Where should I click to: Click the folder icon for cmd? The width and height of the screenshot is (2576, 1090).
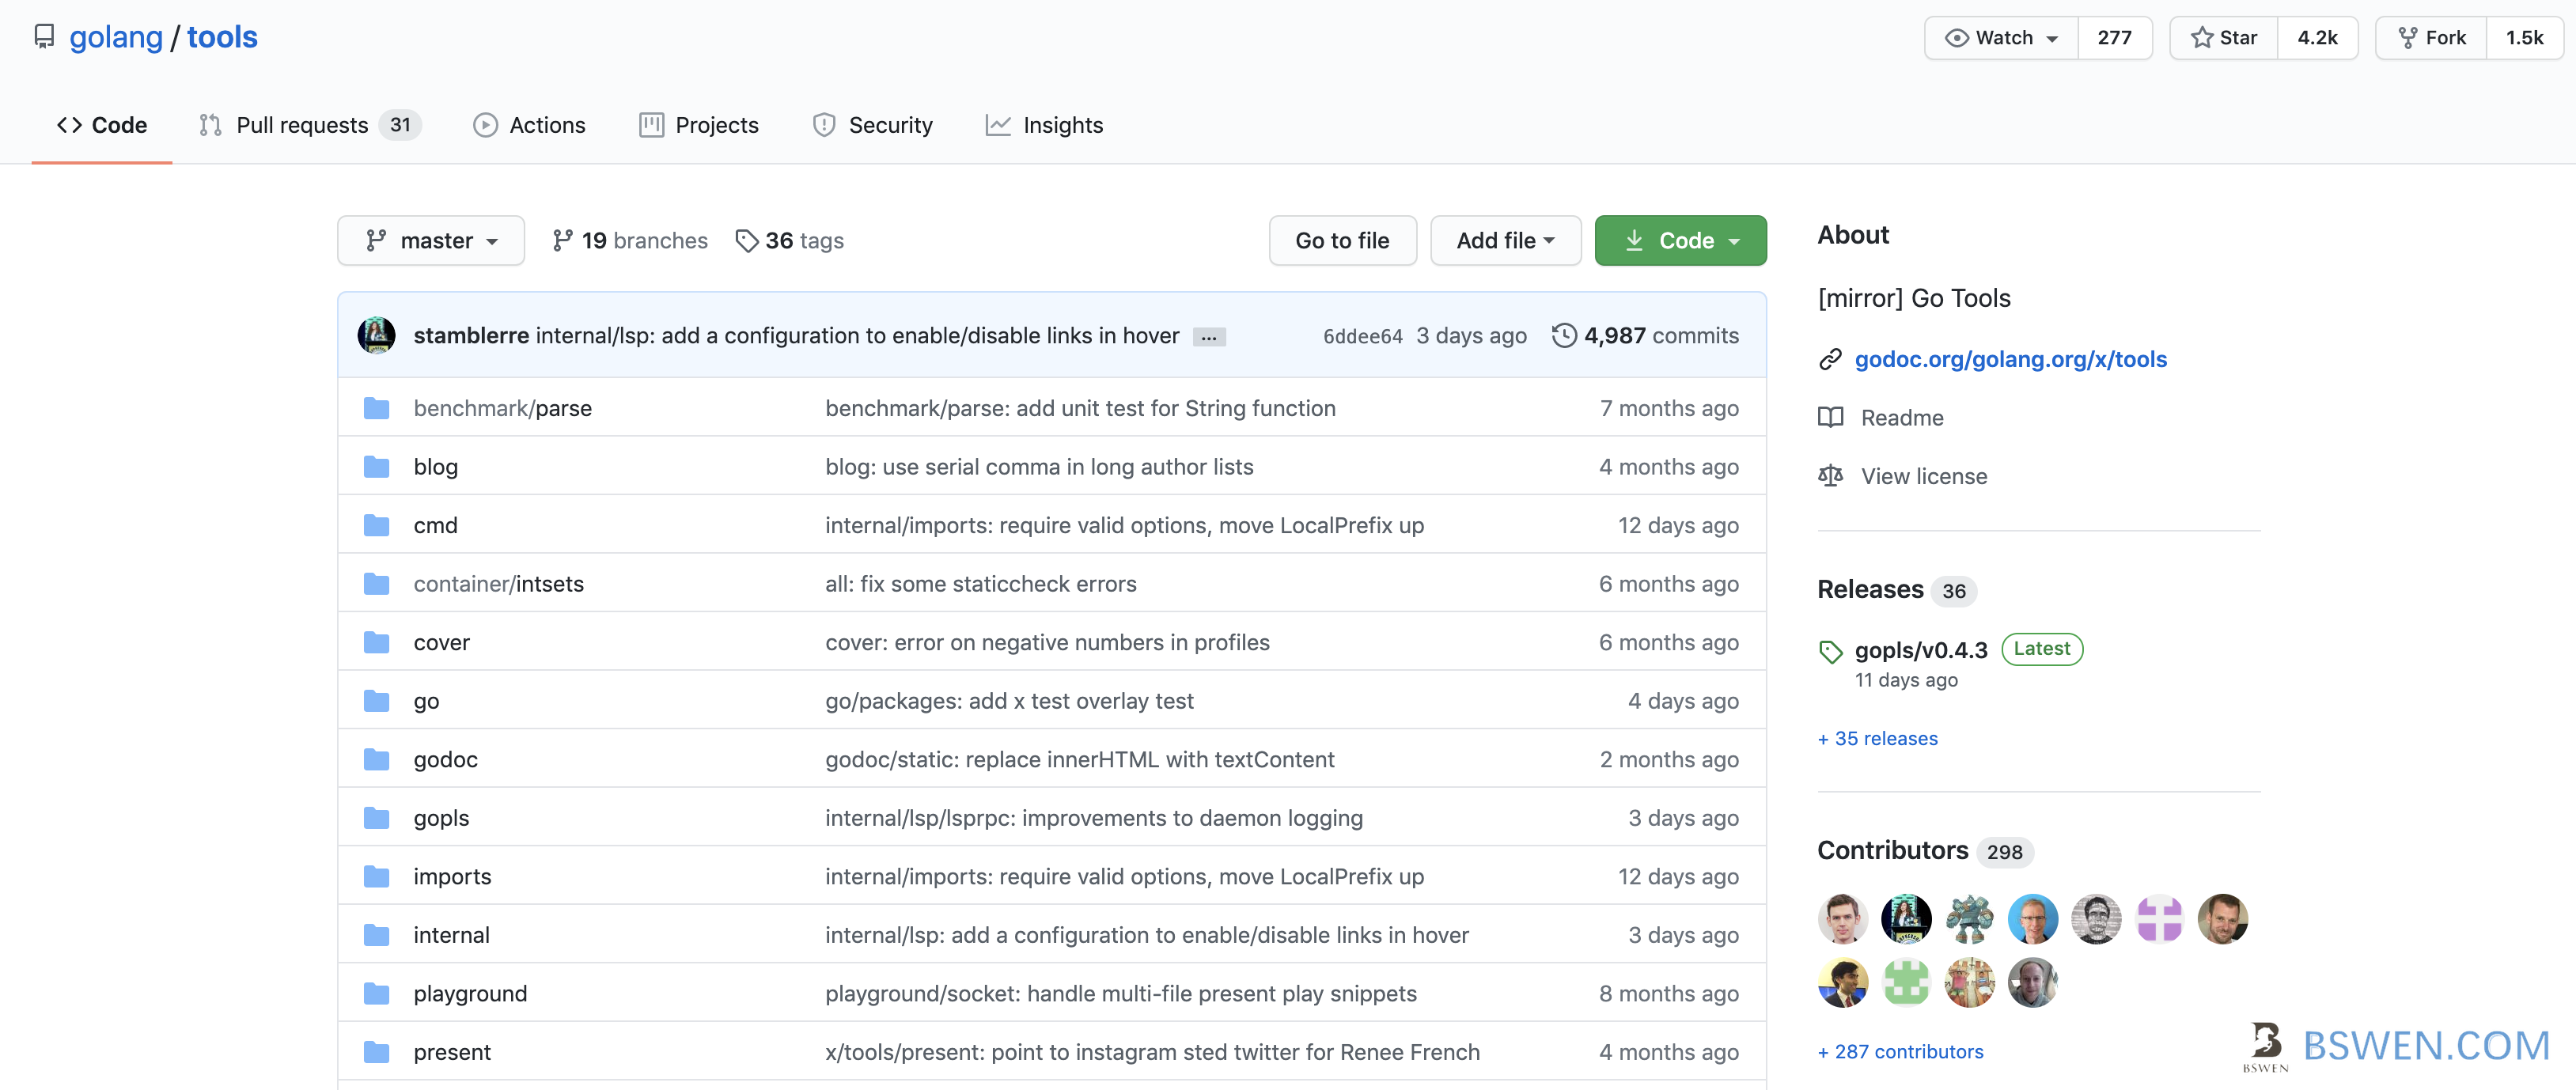point(376,525)
